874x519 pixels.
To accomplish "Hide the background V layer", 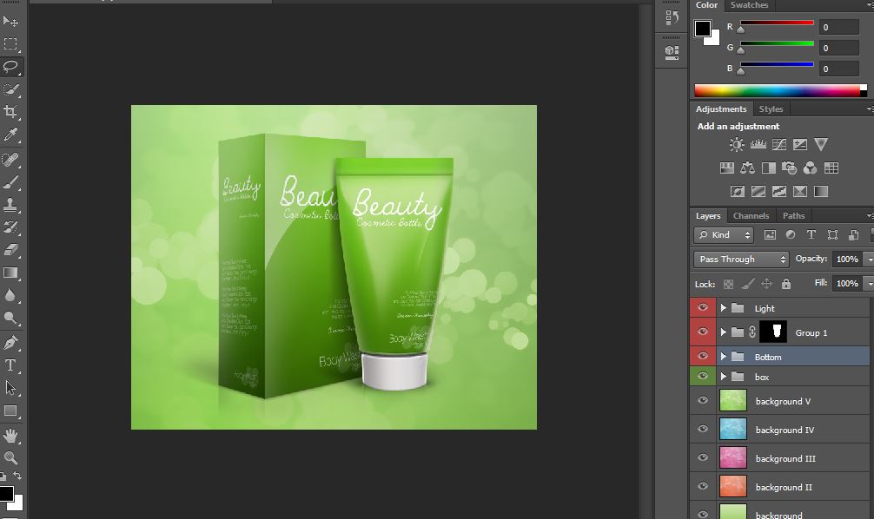I will (x=703, y=401).
